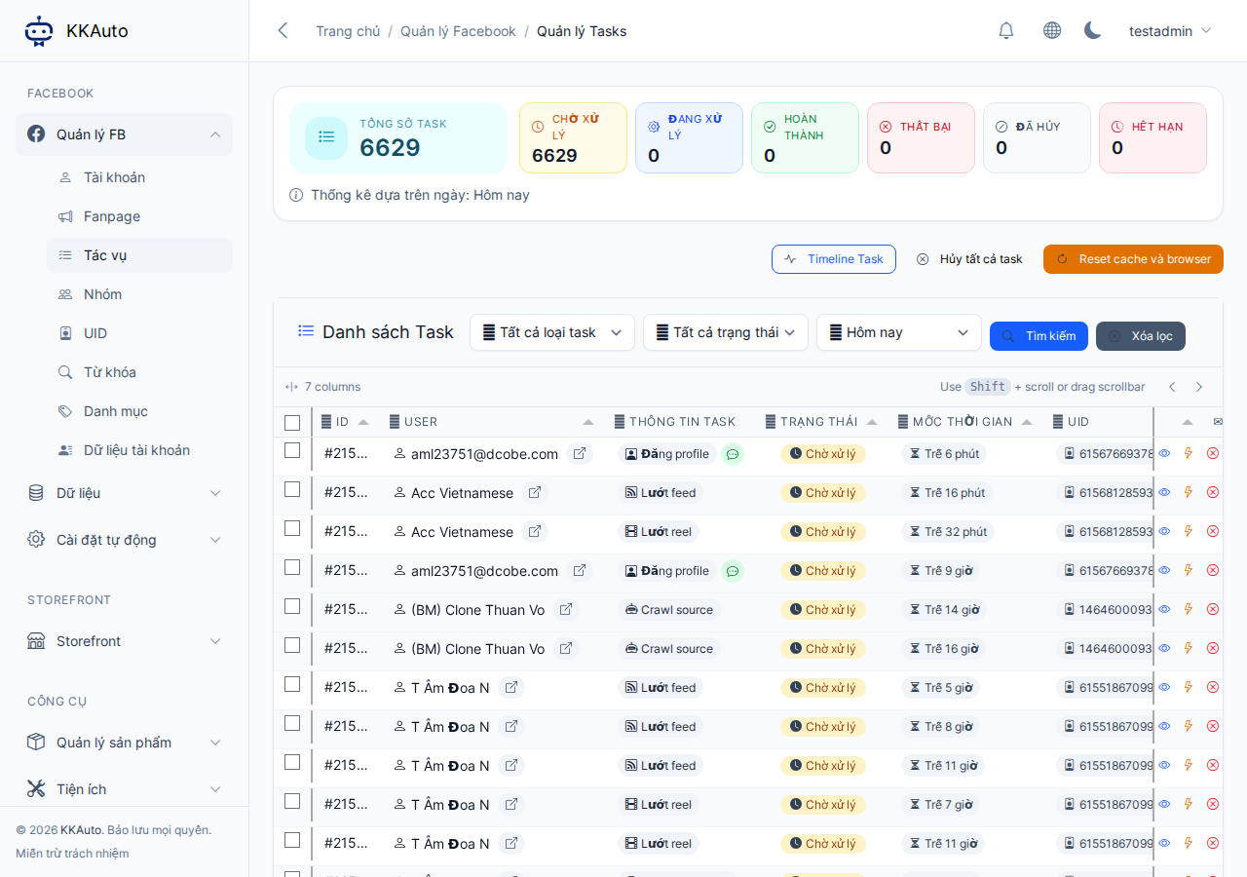Open the language globe selector
Viewport: 1247px width, 877px height.
point(1052,30)
